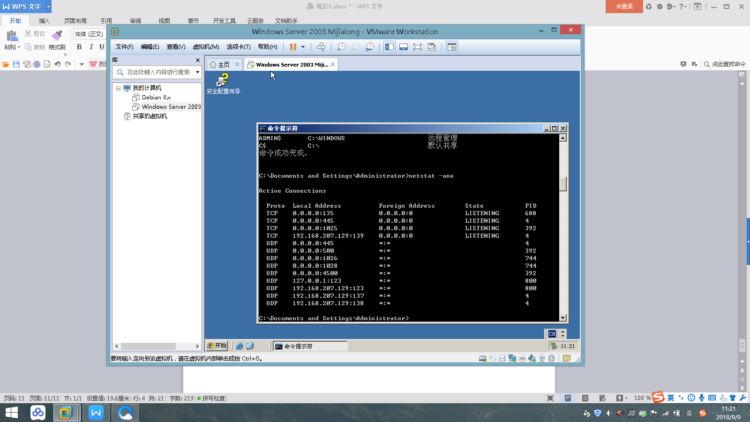
Task: Switch to WPS 页面布局 ribbon tab
Action: 75,21
